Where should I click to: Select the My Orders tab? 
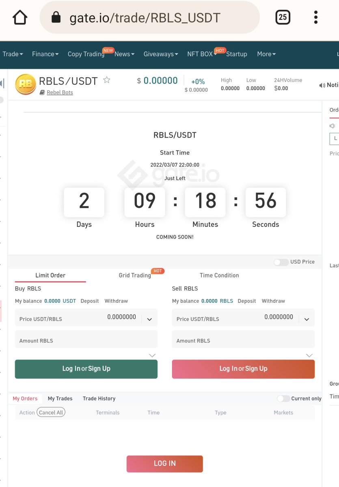(25, 399)
